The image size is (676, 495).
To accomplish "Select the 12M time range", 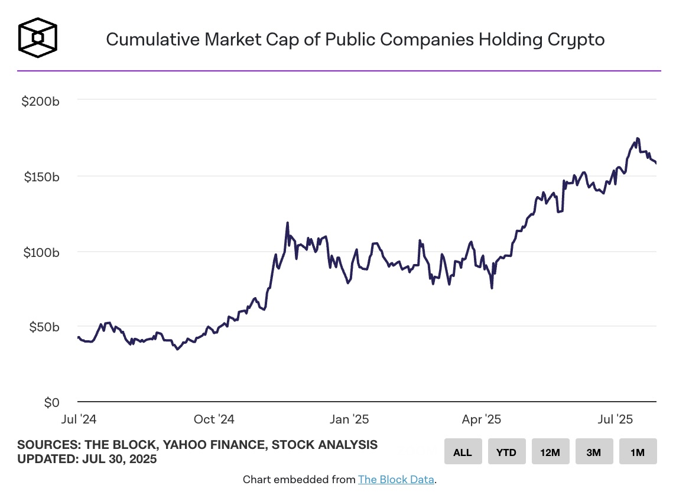I will coord(551,451).
